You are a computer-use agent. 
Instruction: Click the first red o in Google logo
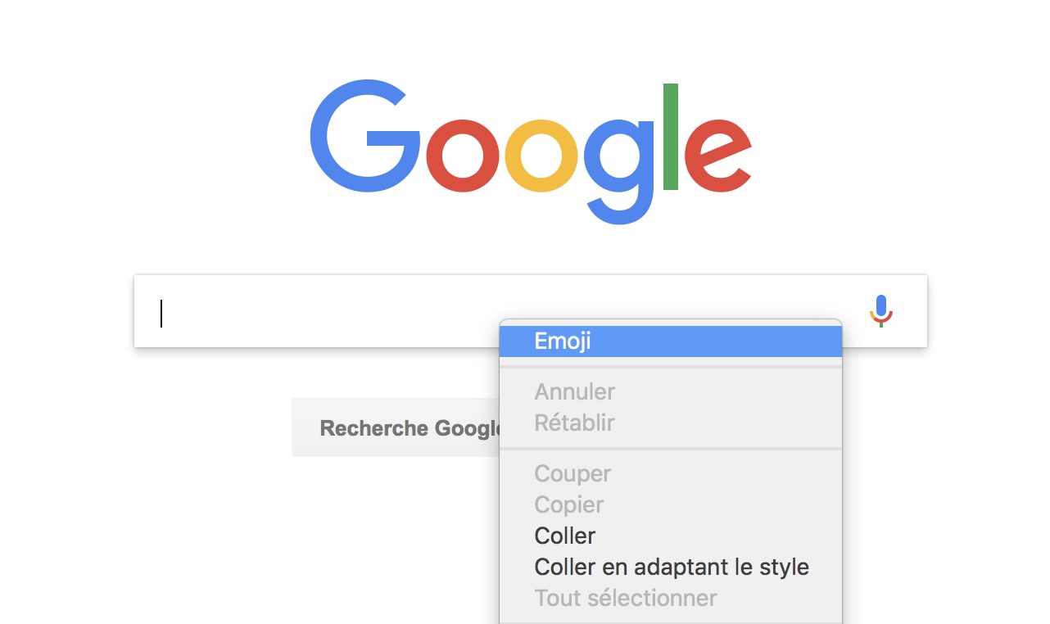click(464, 156)
